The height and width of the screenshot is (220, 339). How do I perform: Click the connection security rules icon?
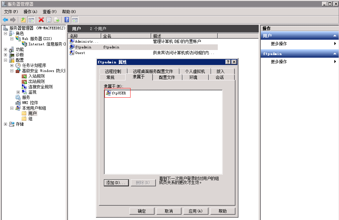pyautogui.click(x=24, y=87)
